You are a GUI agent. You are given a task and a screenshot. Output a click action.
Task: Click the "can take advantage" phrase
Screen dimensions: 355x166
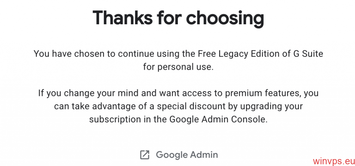click(88, 106)
